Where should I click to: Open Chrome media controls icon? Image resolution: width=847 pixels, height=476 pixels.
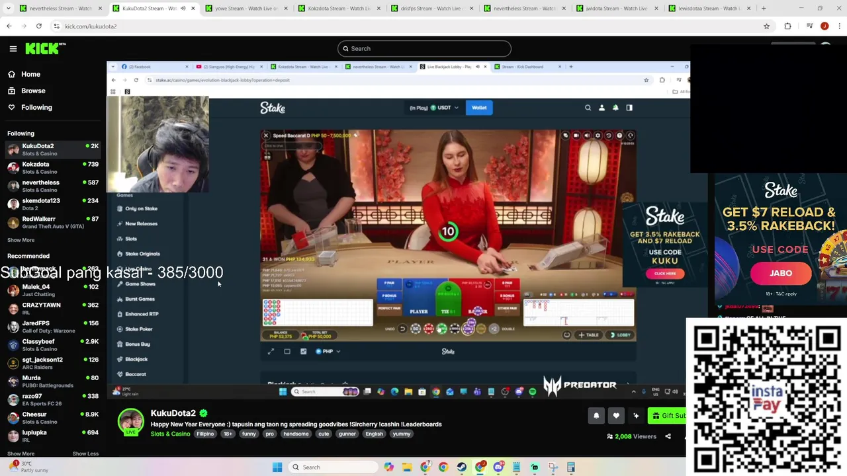(810, 26)
